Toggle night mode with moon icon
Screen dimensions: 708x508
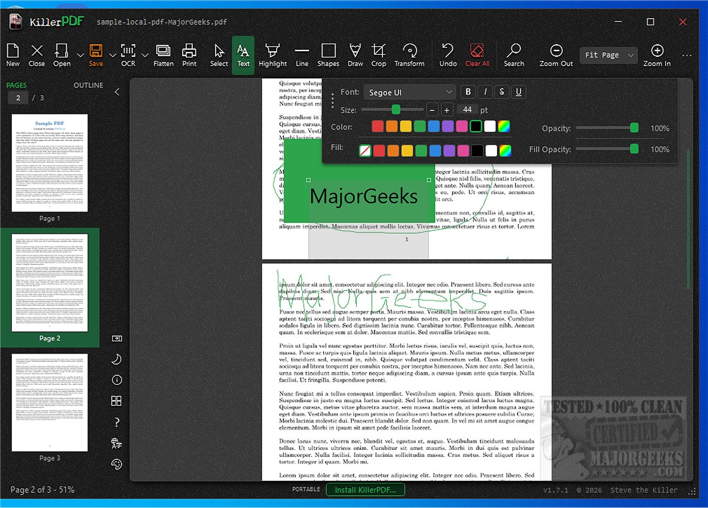[116, 359]
